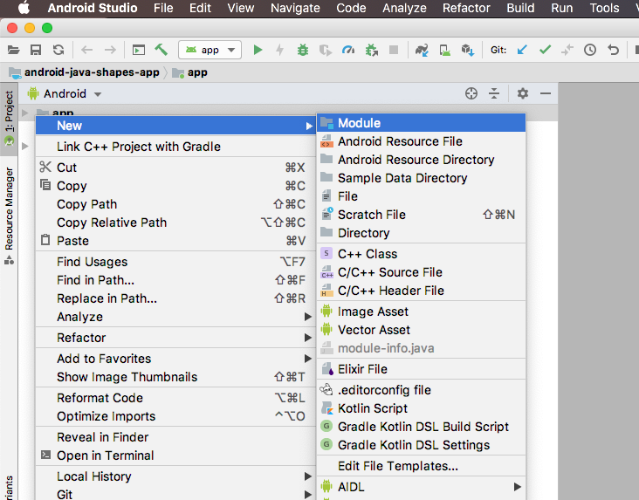Click the Run with Coverage icon
Viewport: 639px width, 500px height.
(x=326, y=50)
